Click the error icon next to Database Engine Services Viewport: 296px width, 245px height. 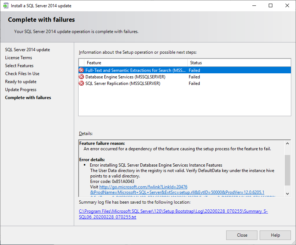81,77
